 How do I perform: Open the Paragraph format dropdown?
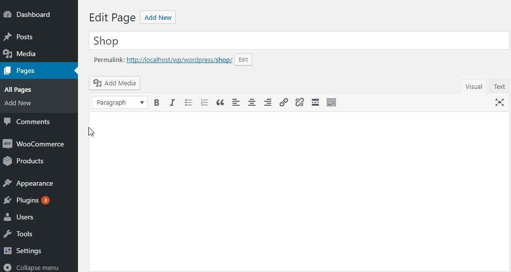tap(120, 103)
